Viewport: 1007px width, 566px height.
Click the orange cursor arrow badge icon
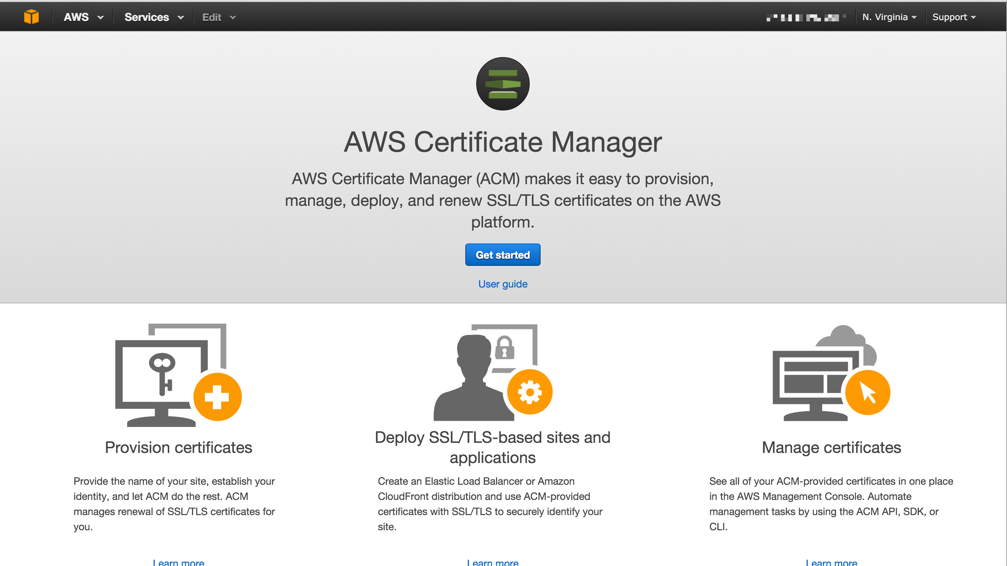[x=867, y=392]
